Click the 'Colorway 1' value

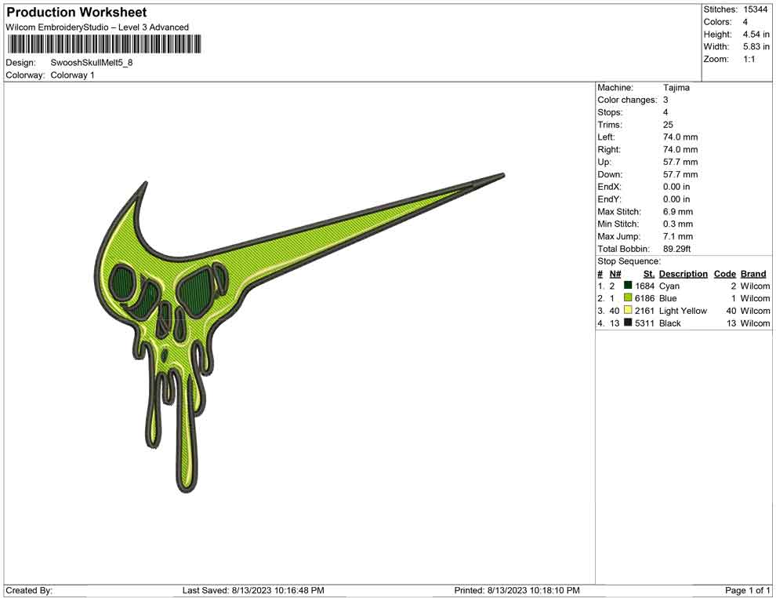click(x=72, y=75)
